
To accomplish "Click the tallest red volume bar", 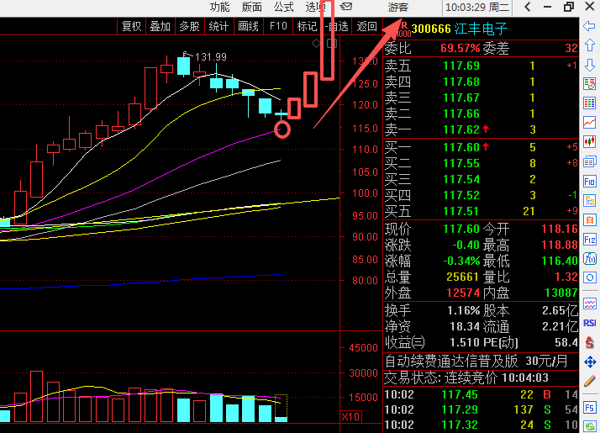I will tap(36, 397).
